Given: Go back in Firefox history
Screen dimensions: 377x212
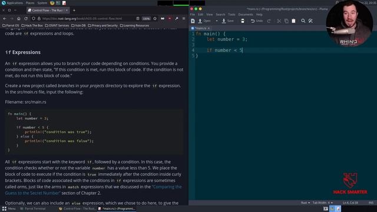Looking at the screenshot, I should [x=5, y=18].
